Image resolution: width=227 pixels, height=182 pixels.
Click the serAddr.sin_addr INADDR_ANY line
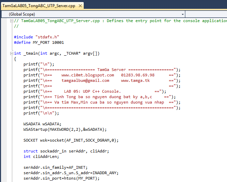point(71,173)
